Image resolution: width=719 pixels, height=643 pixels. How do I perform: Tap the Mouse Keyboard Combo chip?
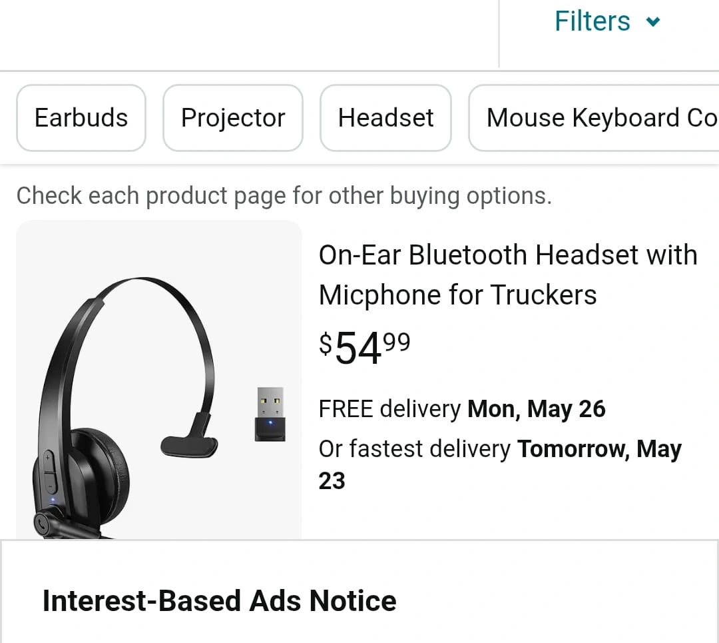[x=594, y=118]
